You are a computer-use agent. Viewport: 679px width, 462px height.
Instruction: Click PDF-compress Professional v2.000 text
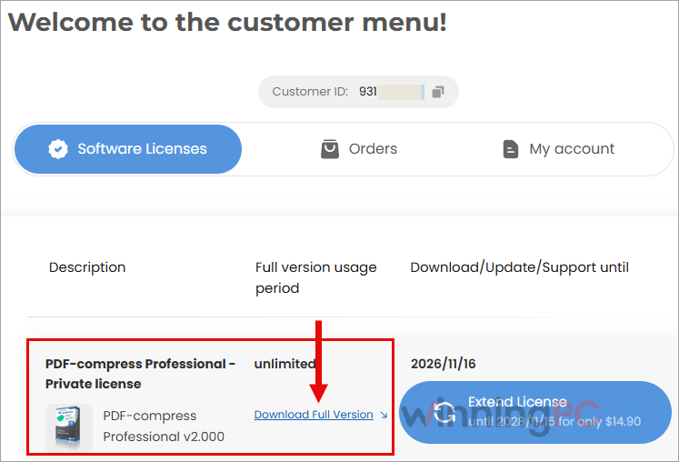[164, 426]
